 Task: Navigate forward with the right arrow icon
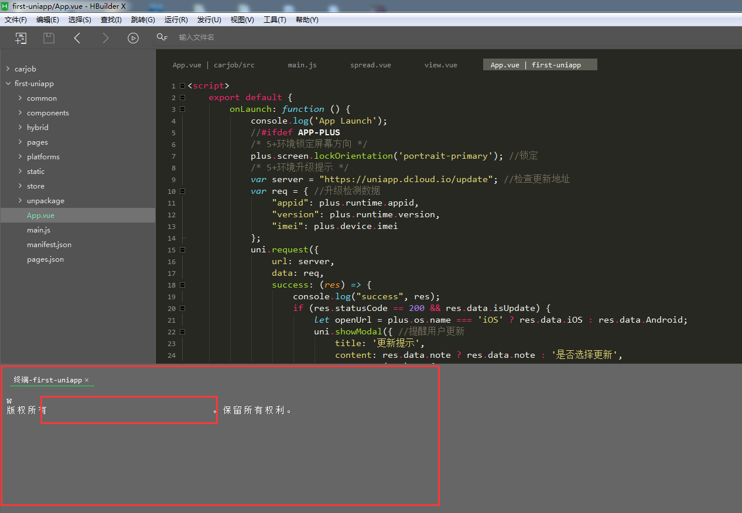105,38
